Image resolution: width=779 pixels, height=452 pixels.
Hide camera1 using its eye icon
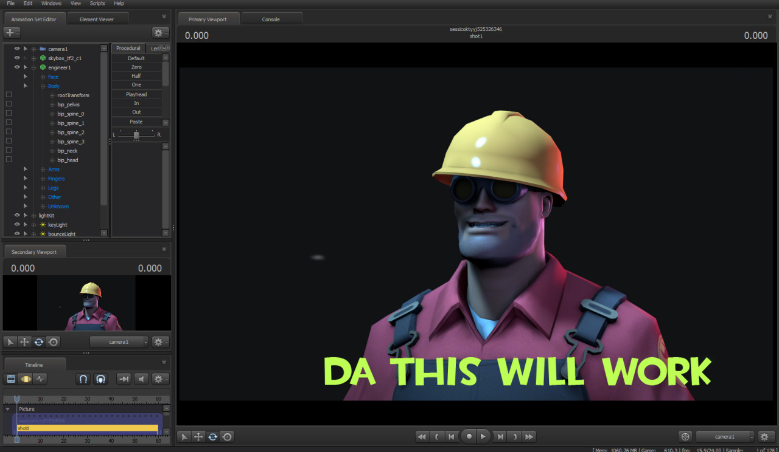point(17,49)
